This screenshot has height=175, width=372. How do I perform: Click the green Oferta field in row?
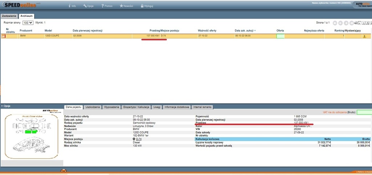tap(280, 36)
